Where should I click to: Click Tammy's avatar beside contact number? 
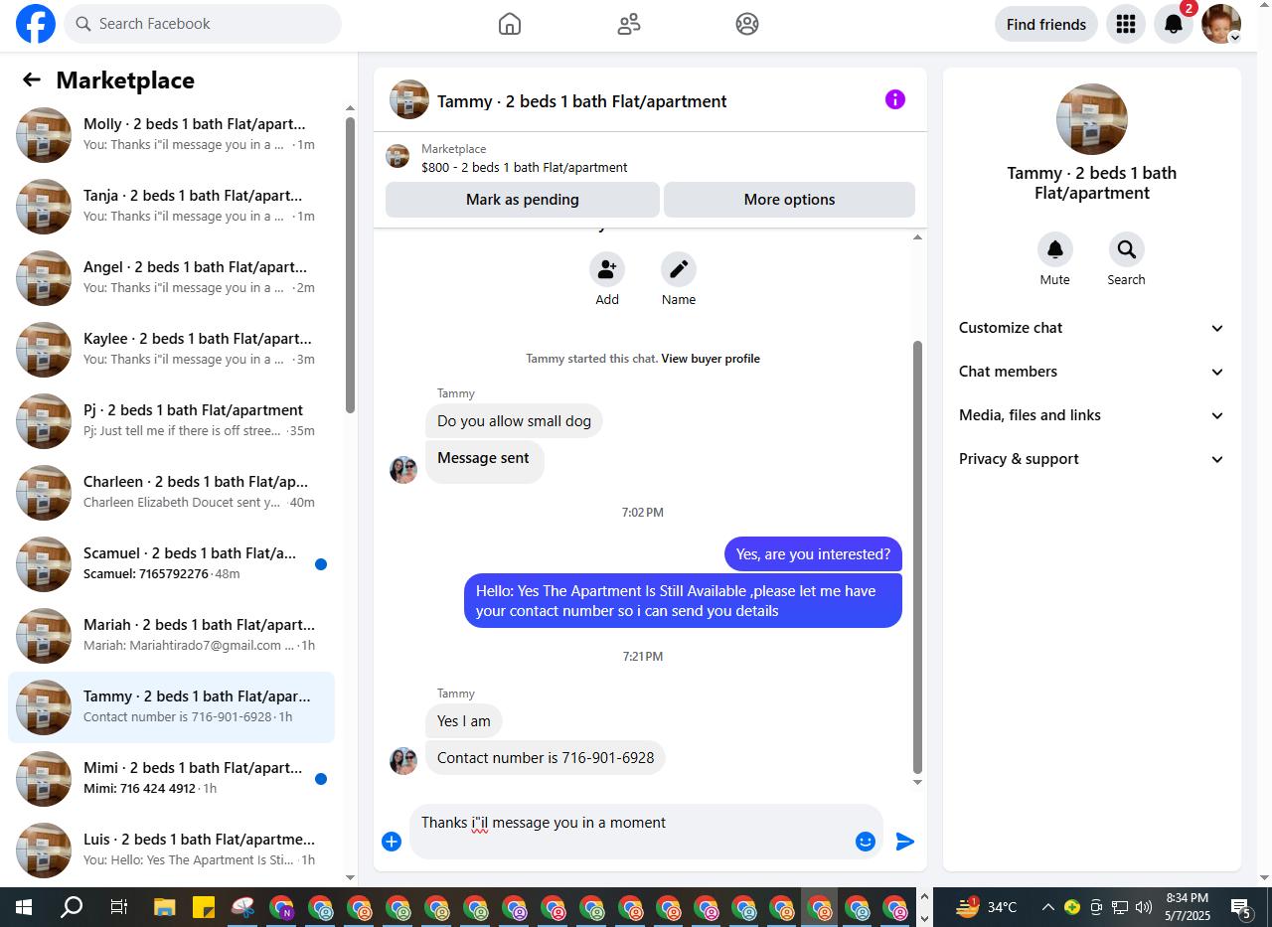click(403, 761)
